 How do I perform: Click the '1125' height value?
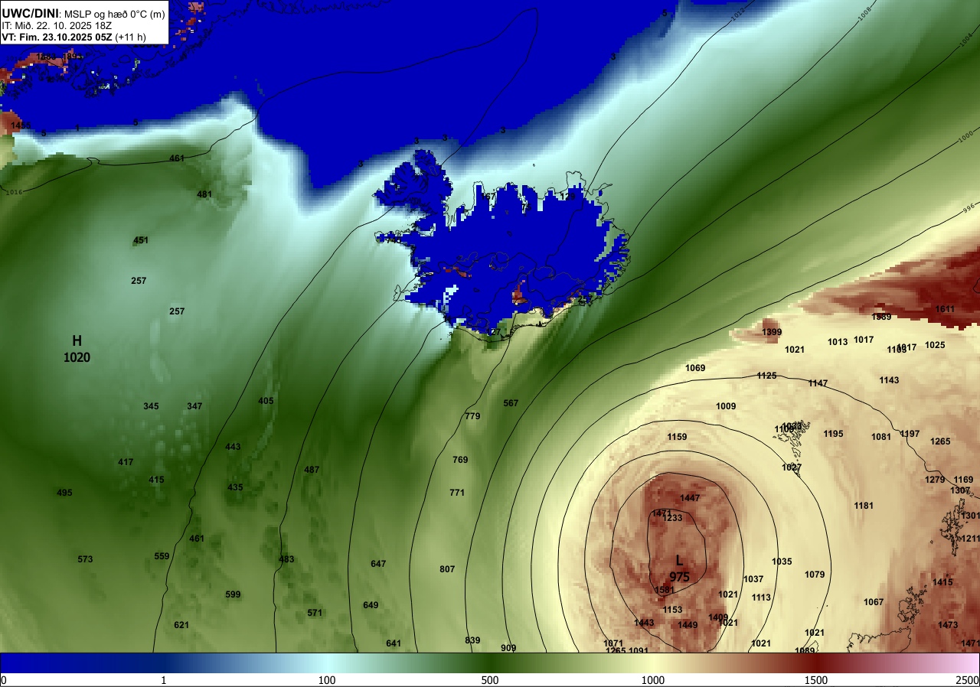point(766,376)
